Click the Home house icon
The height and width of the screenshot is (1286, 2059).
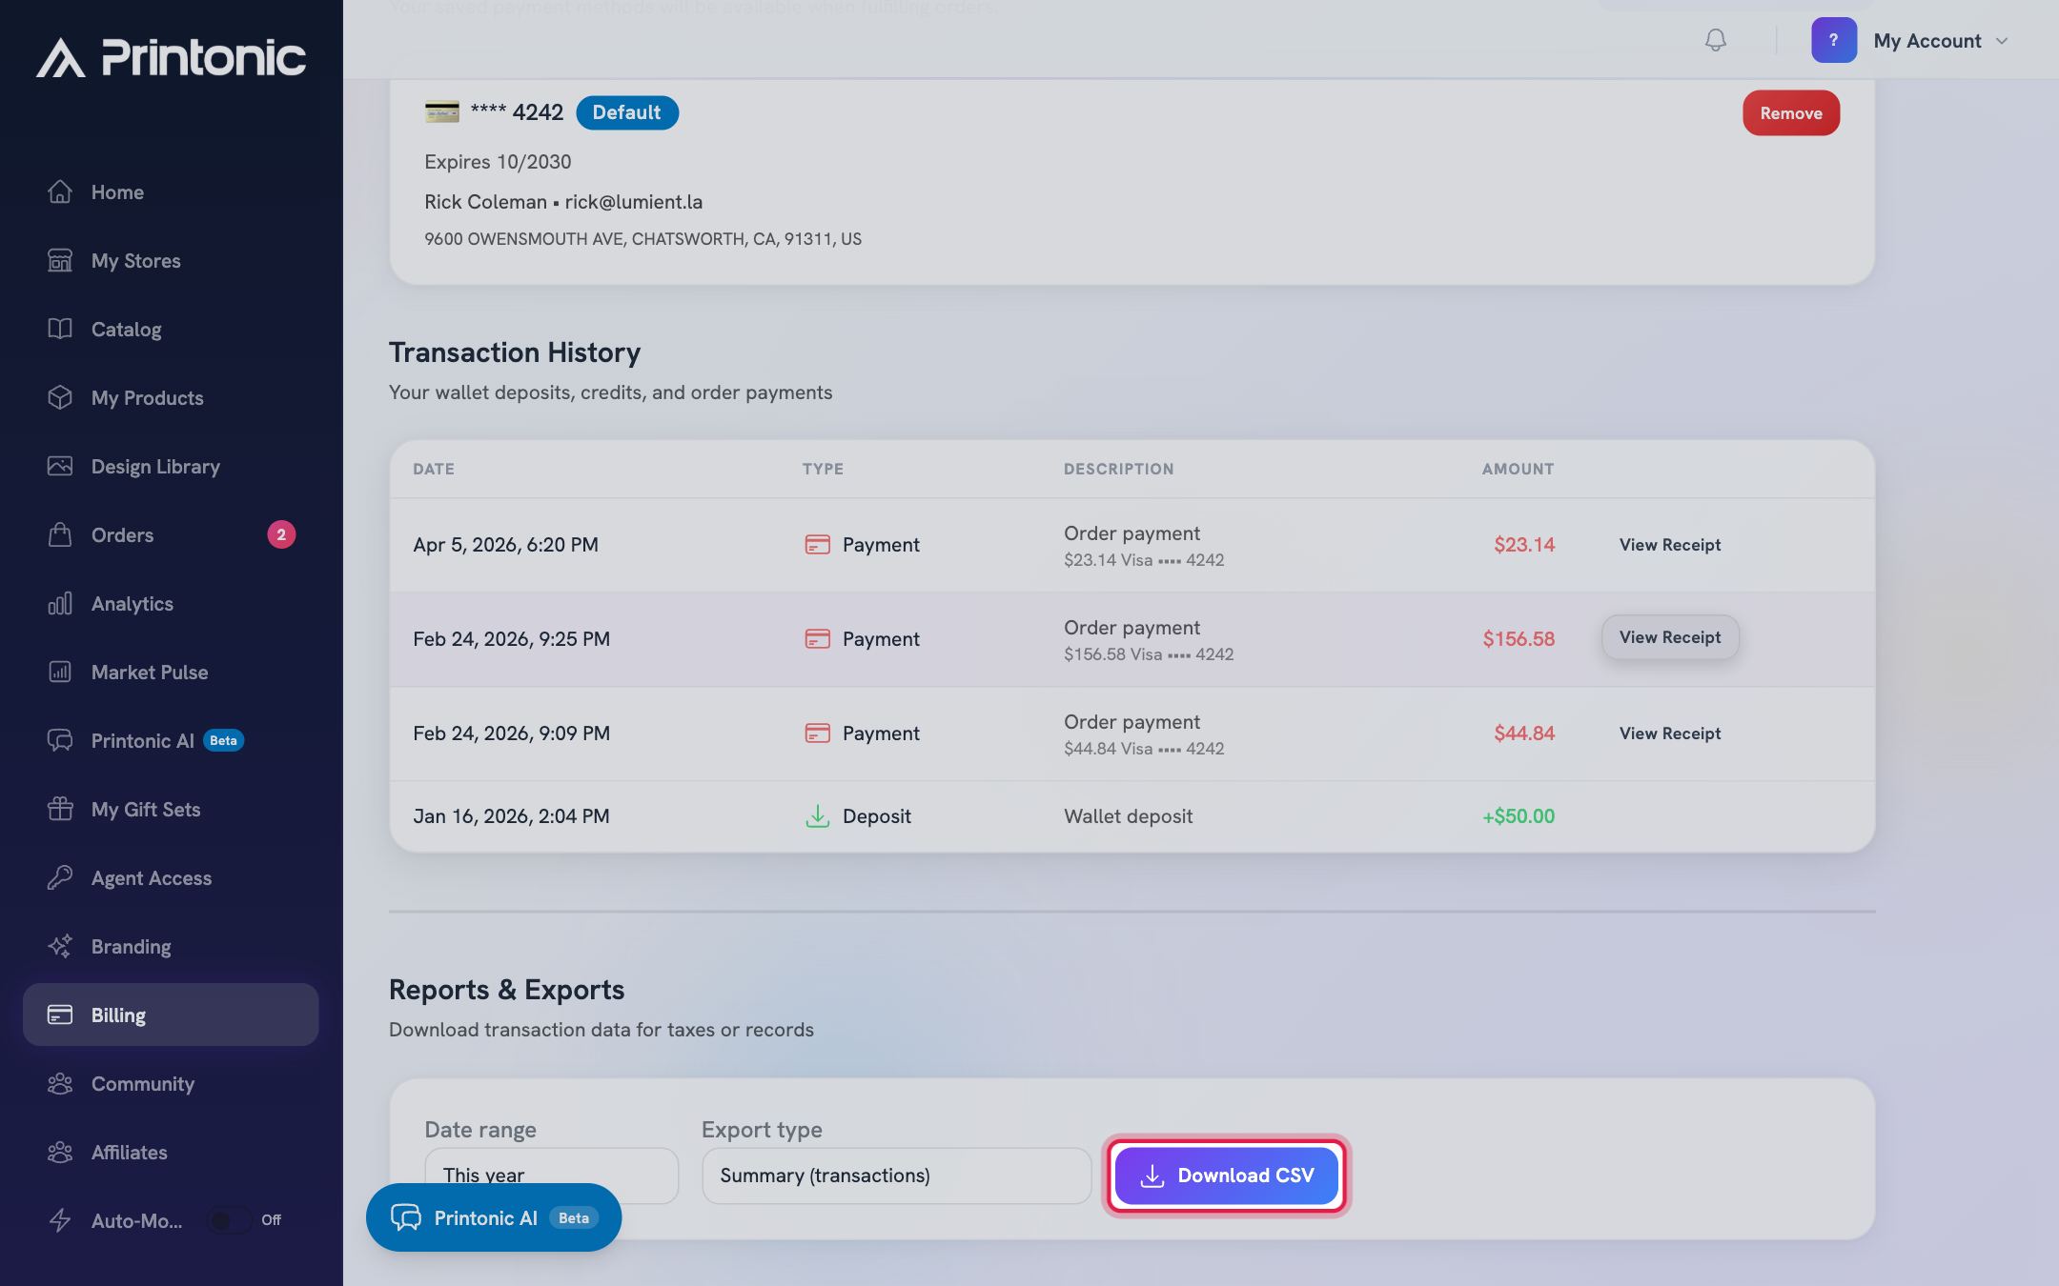click(x=60, y=191)
